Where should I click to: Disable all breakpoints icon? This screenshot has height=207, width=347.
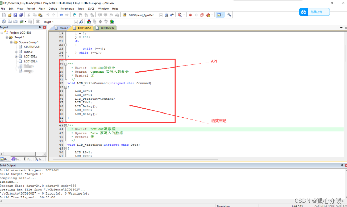click(202, 15)
